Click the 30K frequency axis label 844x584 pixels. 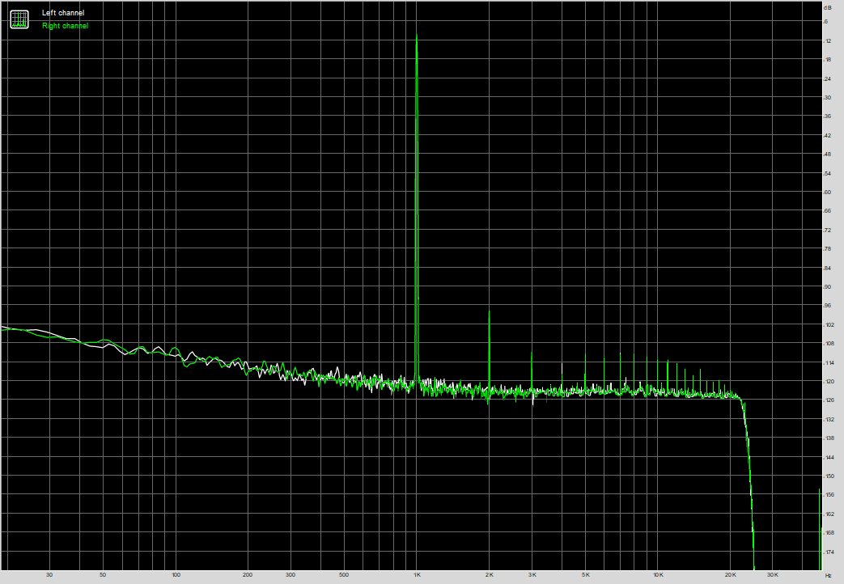773,575
